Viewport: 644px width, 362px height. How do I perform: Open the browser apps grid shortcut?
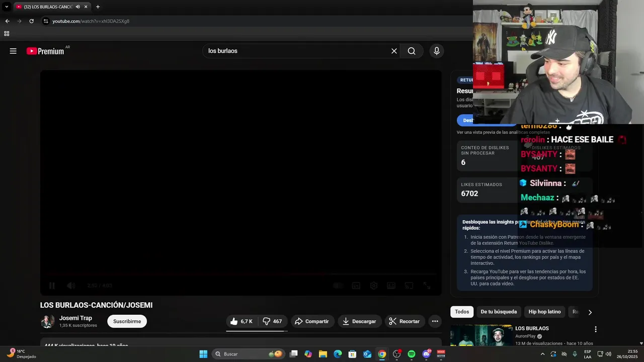click(x=7, y=34)
